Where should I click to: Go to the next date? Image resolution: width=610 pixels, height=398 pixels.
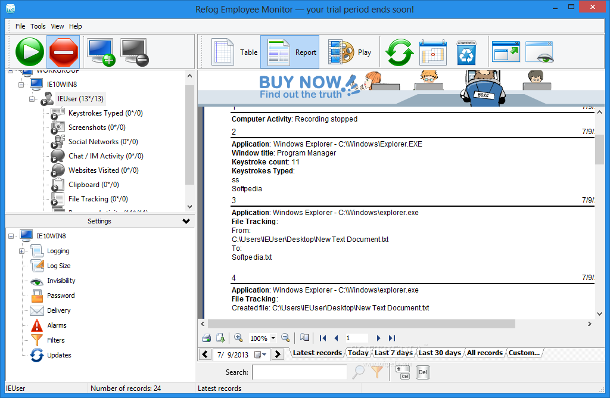click(278, 355)
